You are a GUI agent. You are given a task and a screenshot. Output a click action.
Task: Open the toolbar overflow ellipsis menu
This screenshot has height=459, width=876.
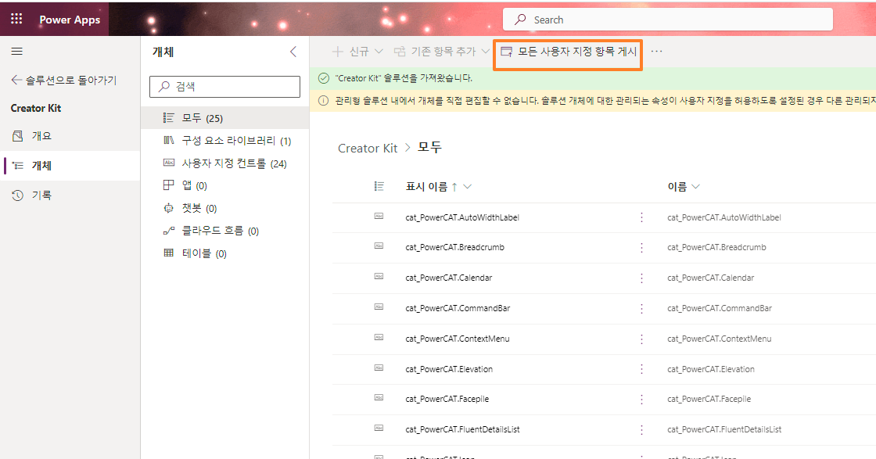(656, 52)
